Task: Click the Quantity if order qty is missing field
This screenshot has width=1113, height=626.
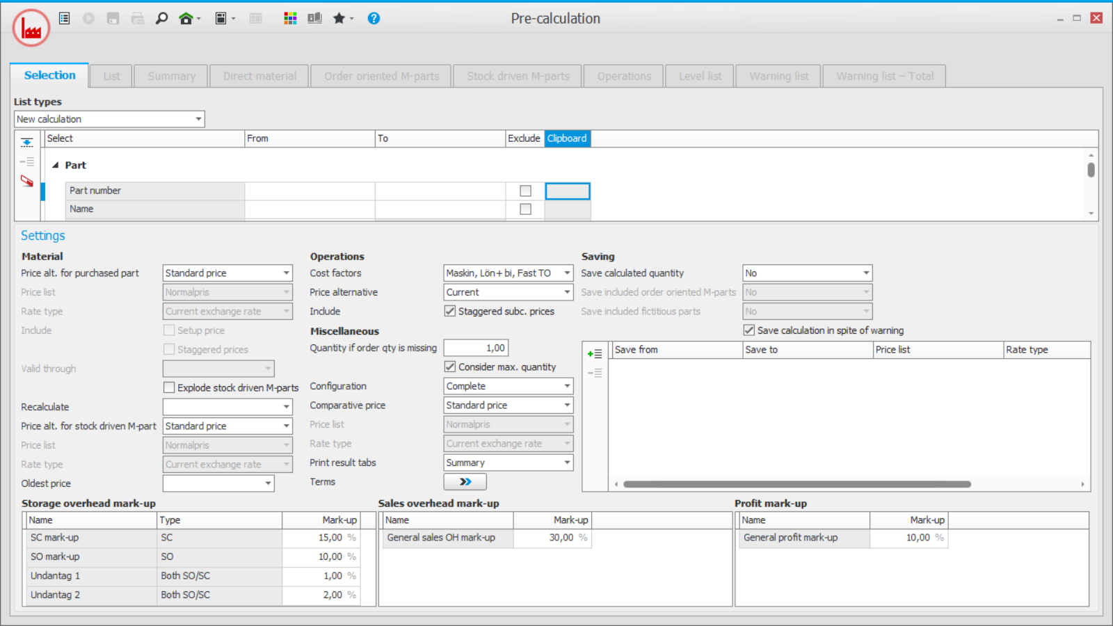Action: click(x=477, y=348)
